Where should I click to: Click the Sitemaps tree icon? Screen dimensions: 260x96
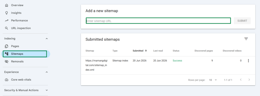[7, 54]
